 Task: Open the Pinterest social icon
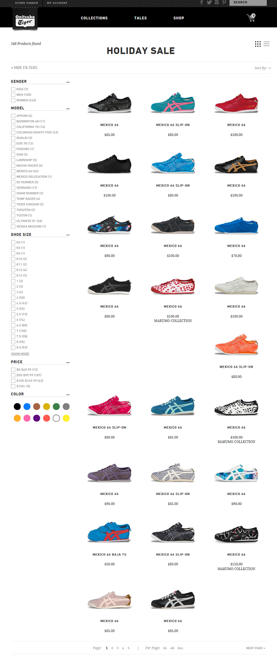[224, 2]
